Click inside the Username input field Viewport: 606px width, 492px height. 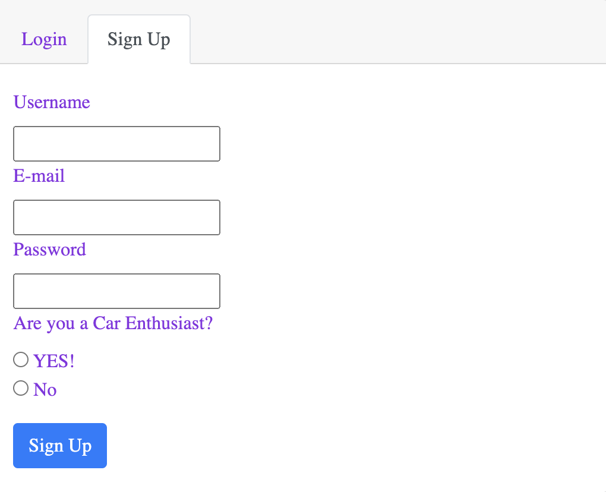[116, 143]
